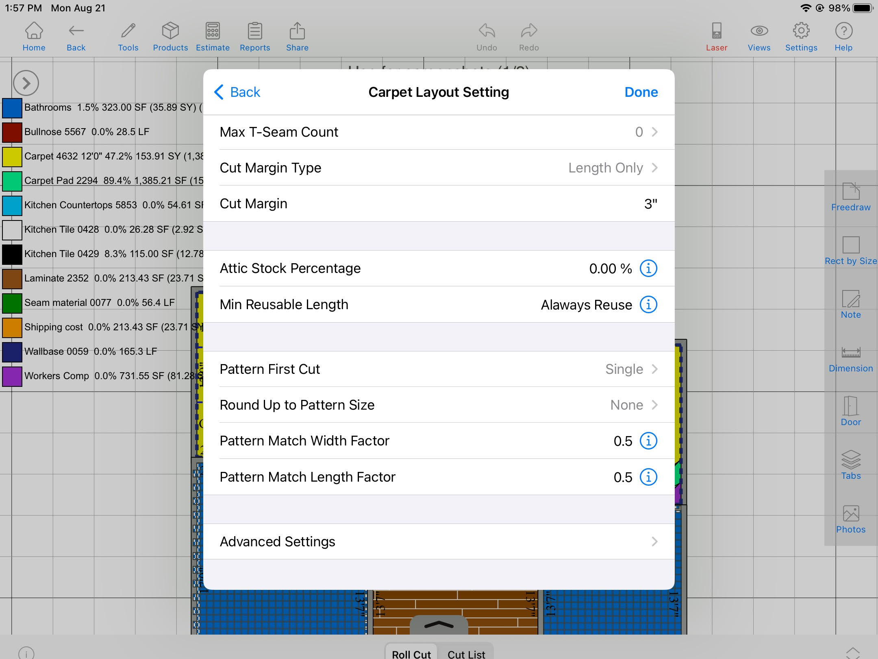The width and height of the screenshot is (878, 659).
Task: Switch to the Cut List tab
Action: (x=466, y=653)
